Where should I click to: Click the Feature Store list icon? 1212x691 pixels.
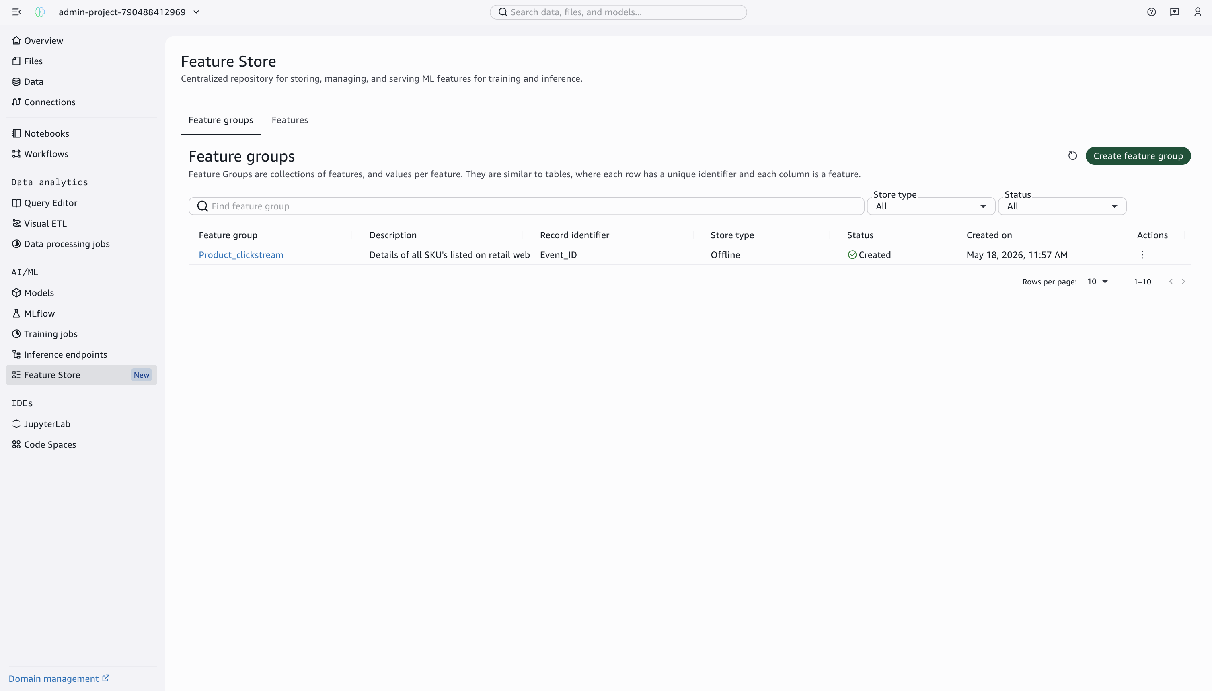(x=16, y=375)
